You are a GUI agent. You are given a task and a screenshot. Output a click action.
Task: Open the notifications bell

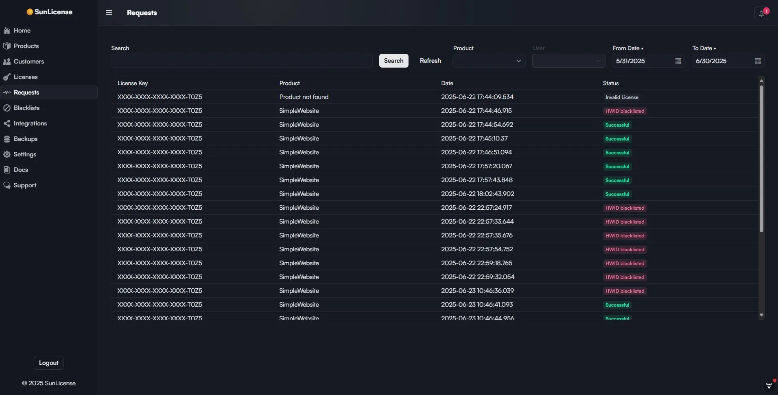tap(761, 13)
